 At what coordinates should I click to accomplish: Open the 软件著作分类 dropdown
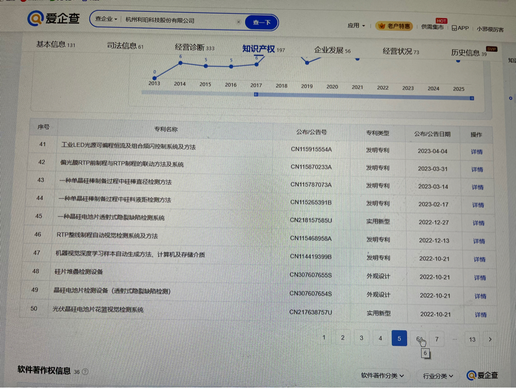click(382, 376)
